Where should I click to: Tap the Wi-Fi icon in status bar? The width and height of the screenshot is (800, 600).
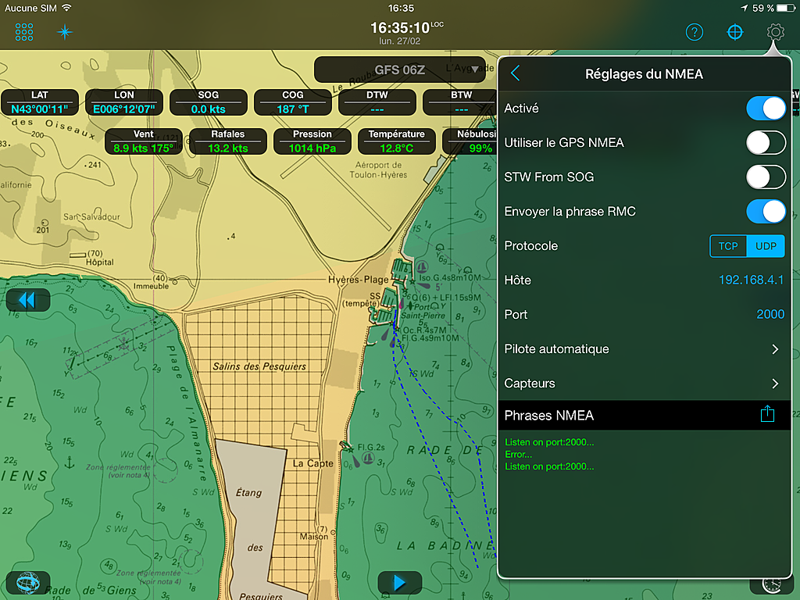66,8
